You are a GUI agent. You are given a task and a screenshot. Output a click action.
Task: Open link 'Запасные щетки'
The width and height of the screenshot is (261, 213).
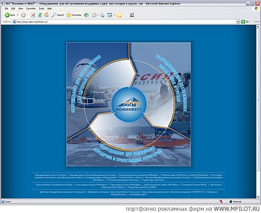[x=138, y=194]
